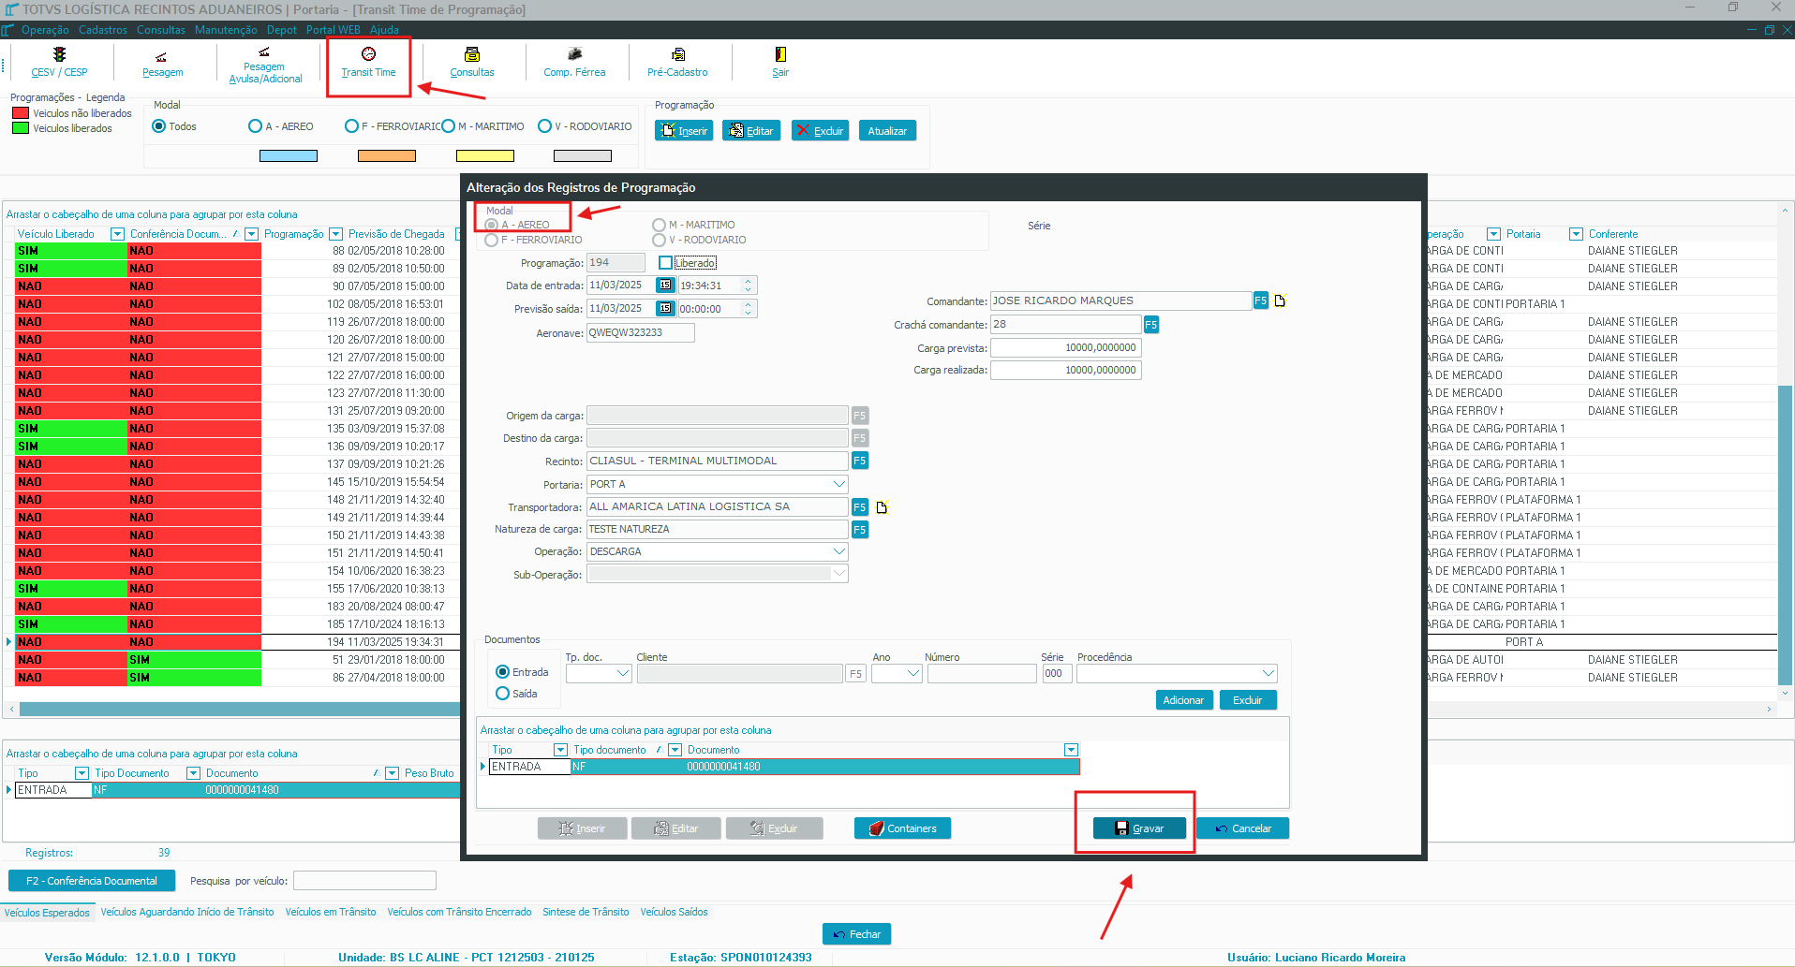
Task: Open the calendar for Previsão saída
Action: coord(665,308)
